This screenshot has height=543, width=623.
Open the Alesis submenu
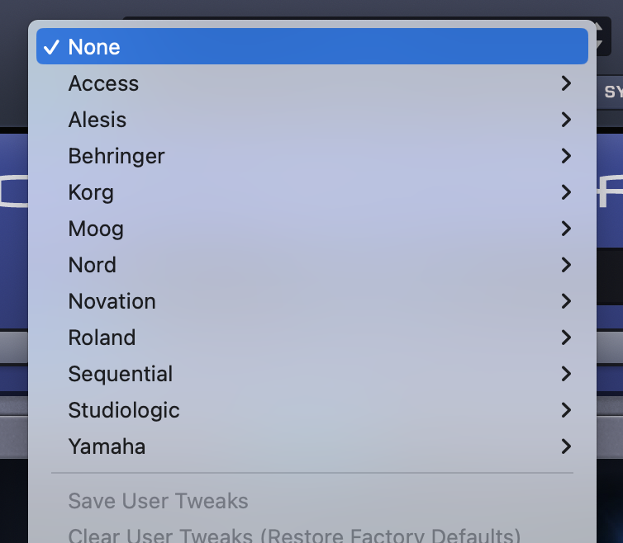(x=97, y=120)
